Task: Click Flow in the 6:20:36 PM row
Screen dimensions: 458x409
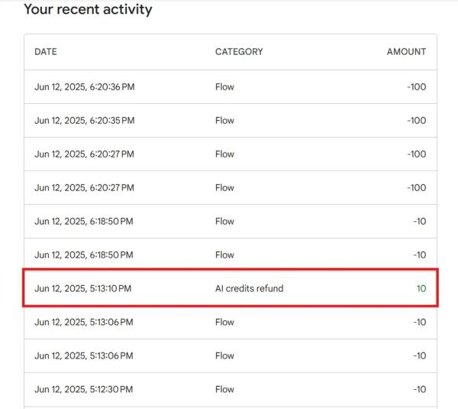Action: pyautogui.click(x=224, y=87)
